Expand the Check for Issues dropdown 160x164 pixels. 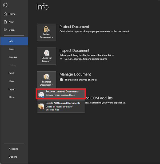point(47,56)
